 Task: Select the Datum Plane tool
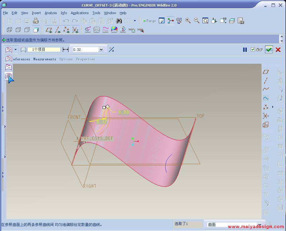tap(266, 72)
